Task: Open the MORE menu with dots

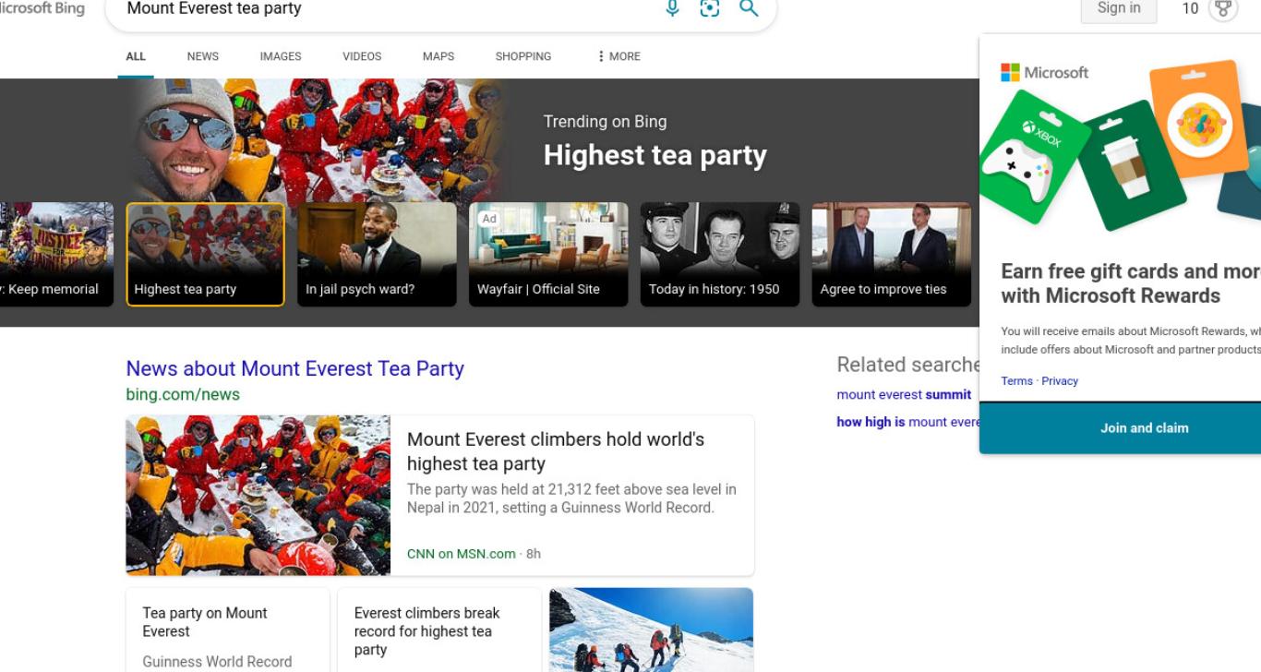Action: (x=618, y=56)
